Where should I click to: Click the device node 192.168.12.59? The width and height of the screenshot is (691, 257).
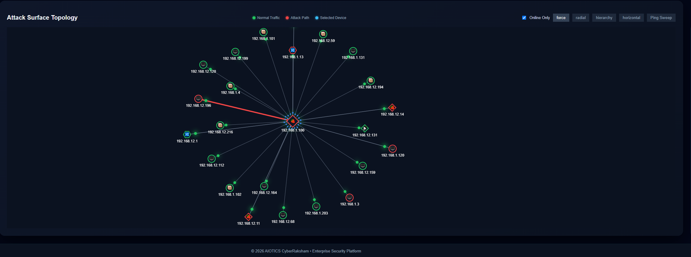pos(323,34)
